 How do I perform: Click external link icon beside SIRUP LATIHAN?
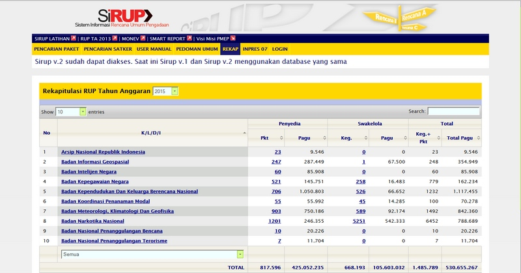pyautogui.click(x=74, y=38)
